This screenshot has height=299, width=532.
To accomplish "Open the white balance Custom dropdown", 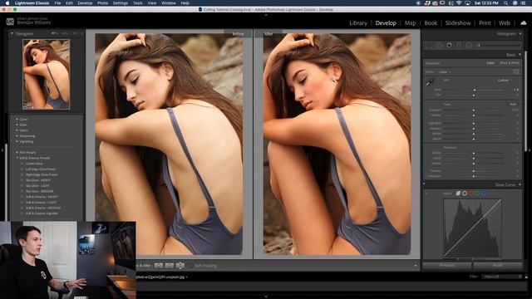I will pyautogui.click(x=505, y=81).
